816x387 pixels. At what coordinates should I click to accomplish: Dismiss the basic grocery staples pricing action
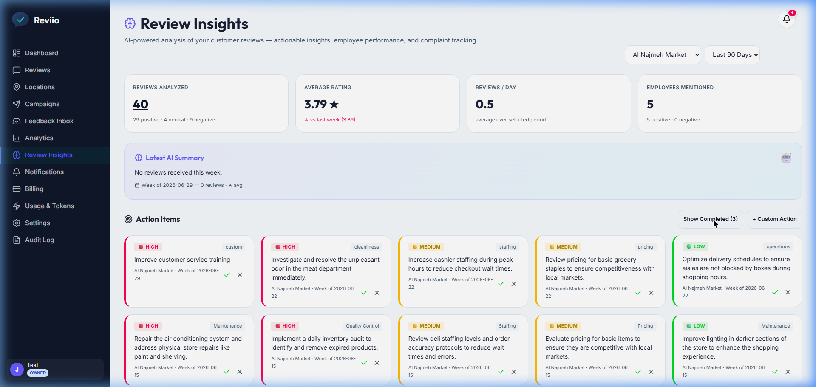651,293
